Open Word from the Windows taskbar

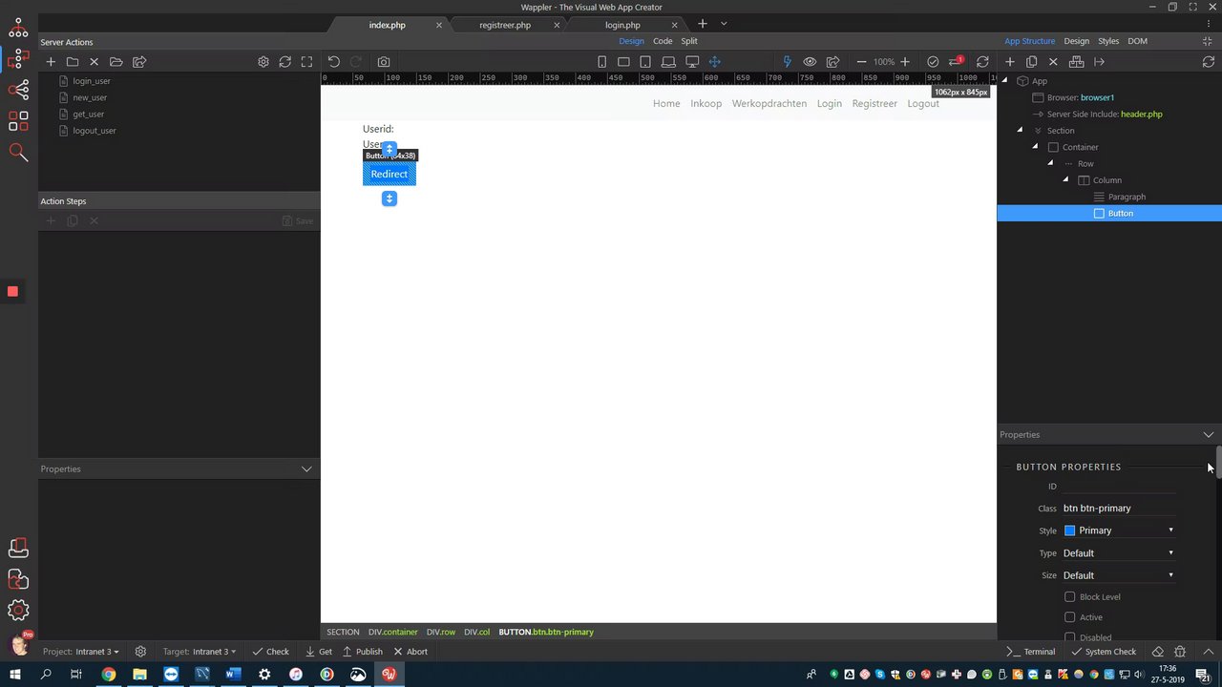tap(233, 675)
